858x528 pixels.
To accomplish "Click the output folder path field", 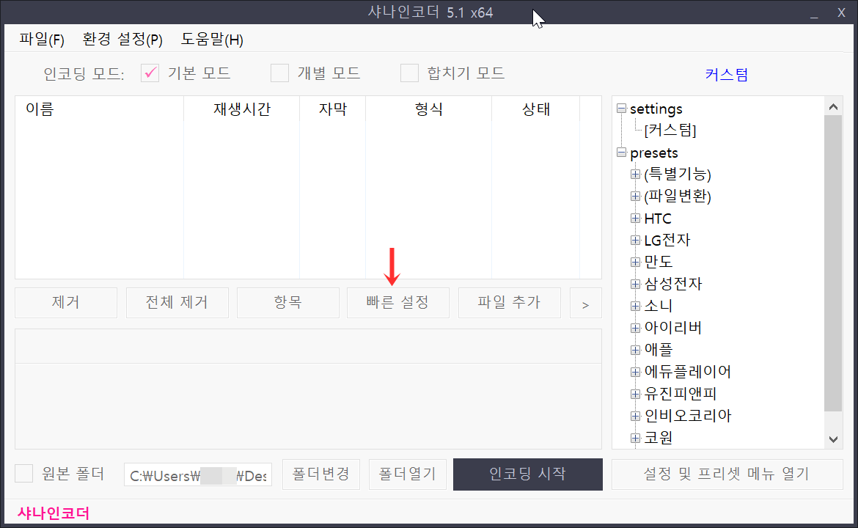I will pos(197,475).
